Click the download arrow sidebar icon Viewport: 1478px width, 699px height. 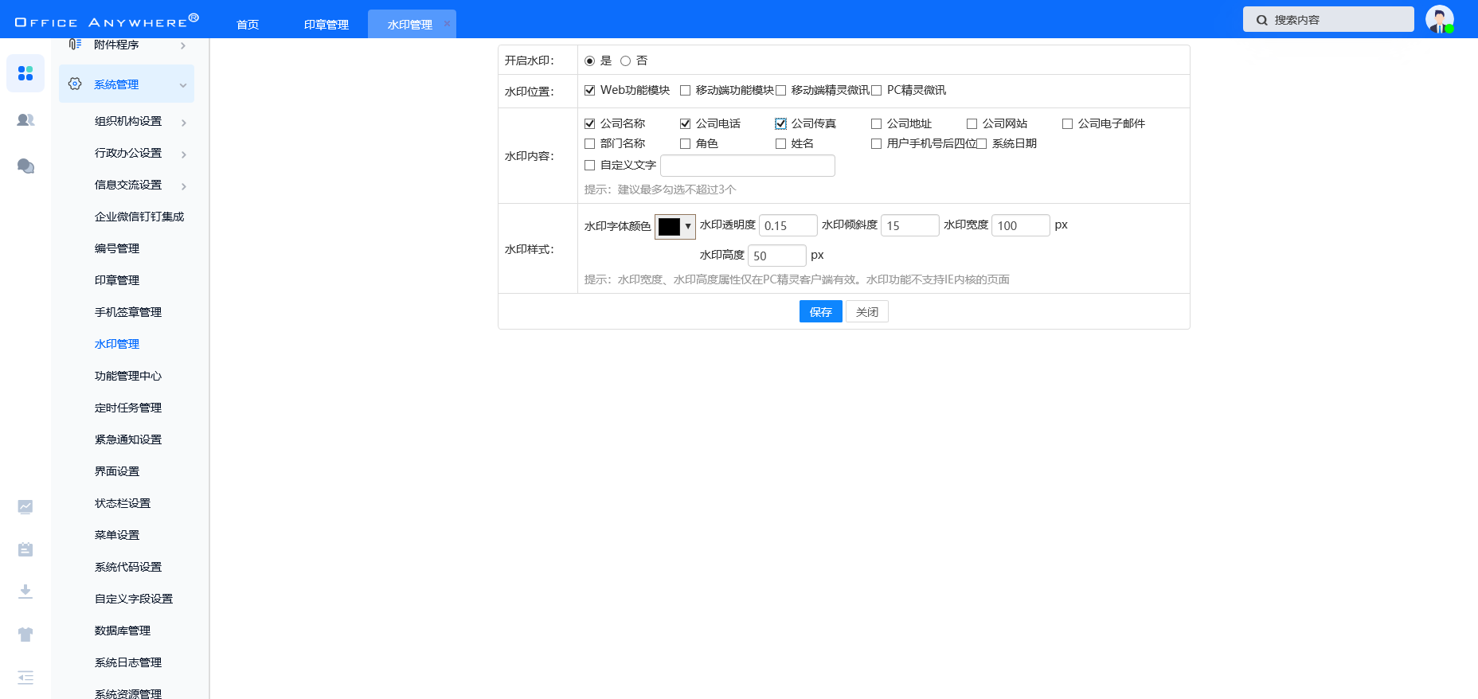coord(25,591)
